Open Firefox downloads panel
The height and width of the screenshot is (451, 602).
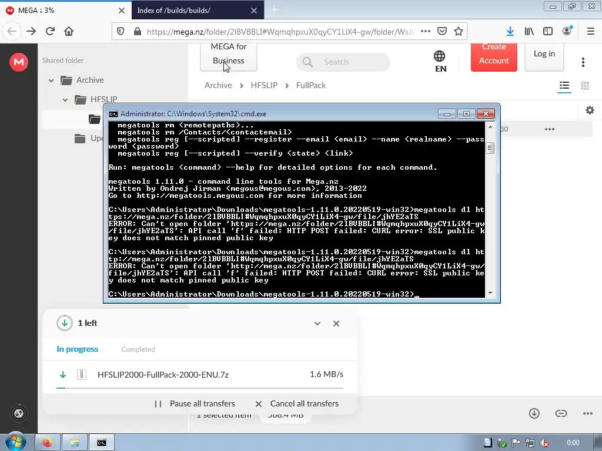510,32
